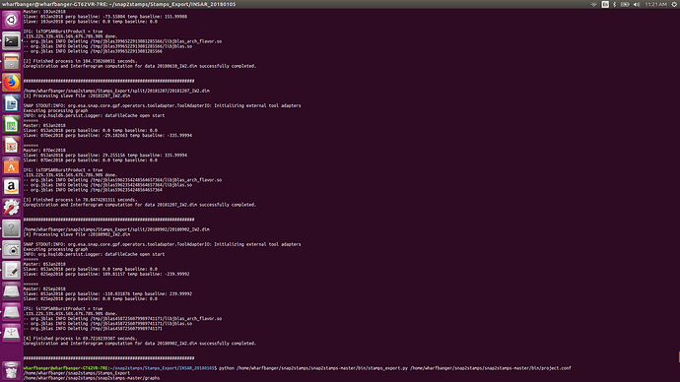Expand the Bluetooth indicator menu
680x382 pixels.
click(615, 4)
